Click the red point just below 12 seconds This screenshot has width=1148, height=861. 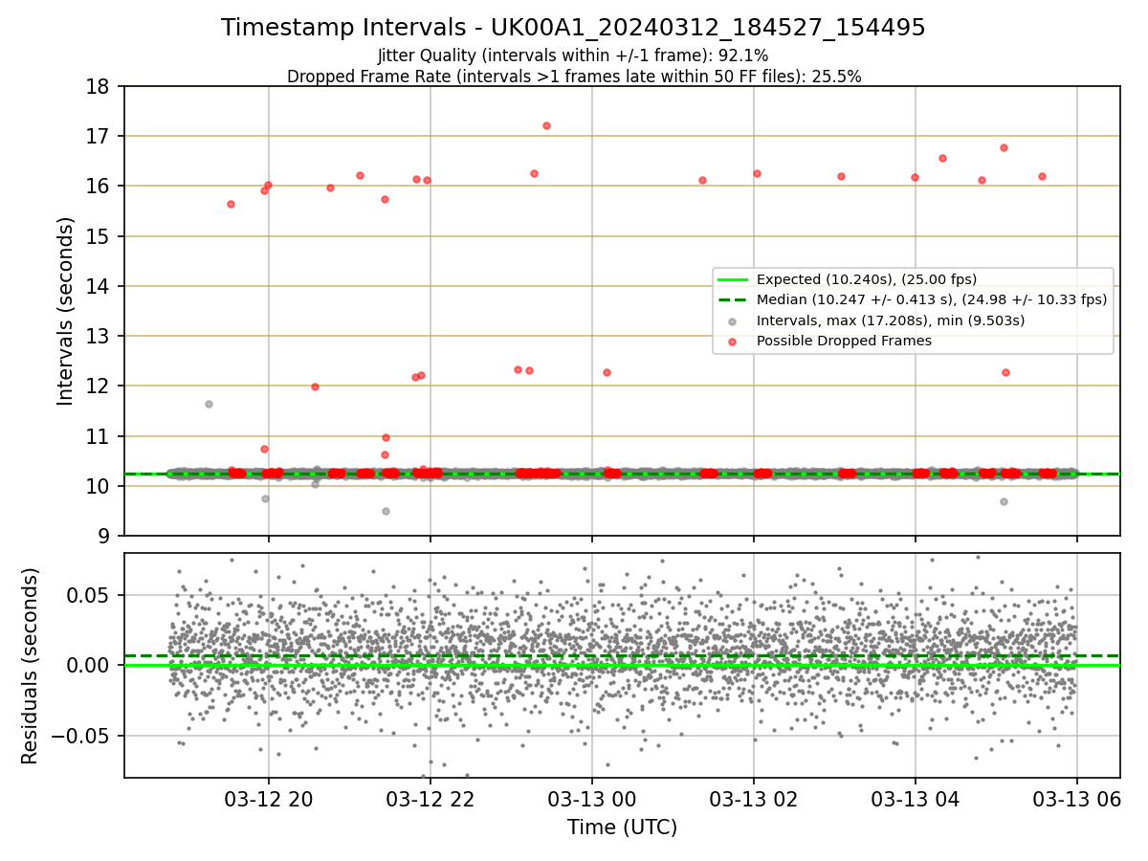click(x=315, y=386)
